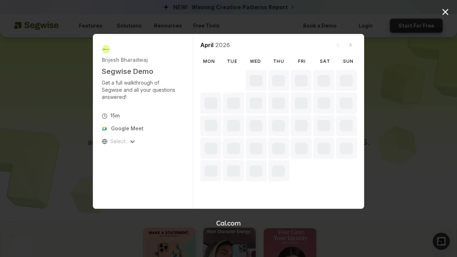Open the Cal.com link below the calendar
This screenshot has height=257, width=457.
coord(228,223)
